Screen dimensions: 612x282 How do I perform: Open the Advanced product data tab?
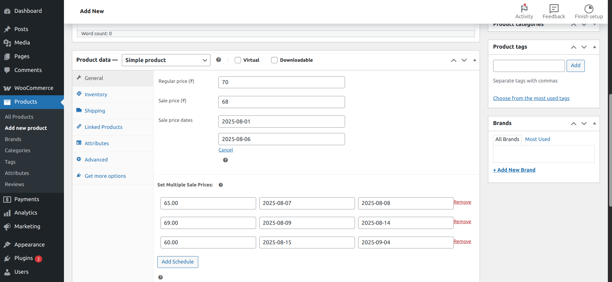(113, 160)
